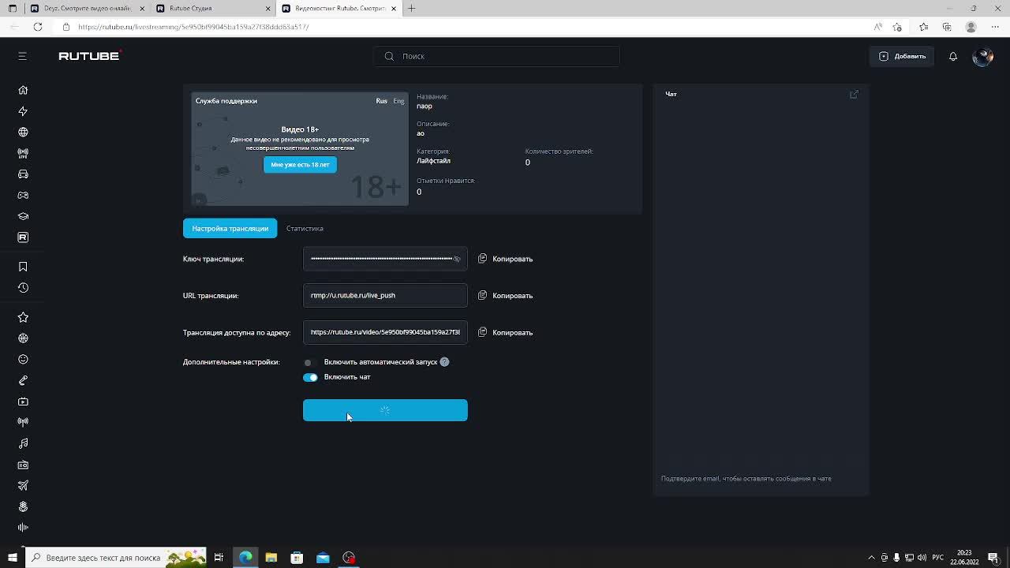Open watch history clock icon in sidebar
The height and width of the screenshot is (568, 1010).
point(23,288)
